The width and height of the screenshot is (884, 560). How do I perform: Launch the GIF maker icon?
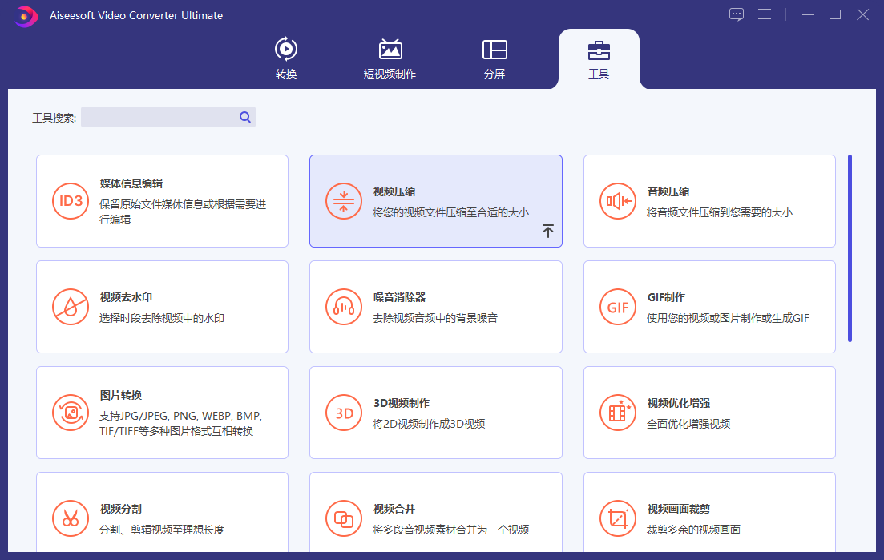pyautogui.click(x=618, y=307)
